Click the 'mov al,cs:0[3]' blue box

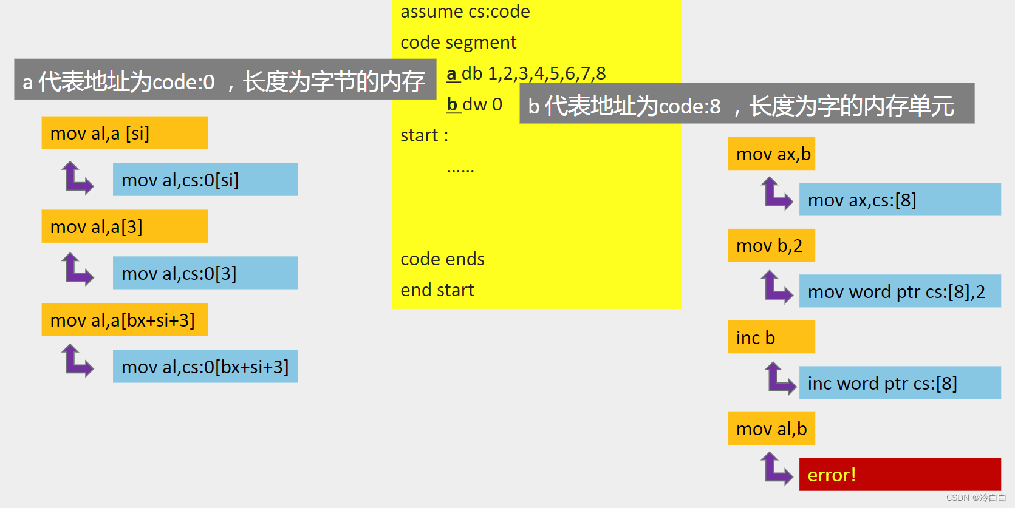(x=205, y=273)
